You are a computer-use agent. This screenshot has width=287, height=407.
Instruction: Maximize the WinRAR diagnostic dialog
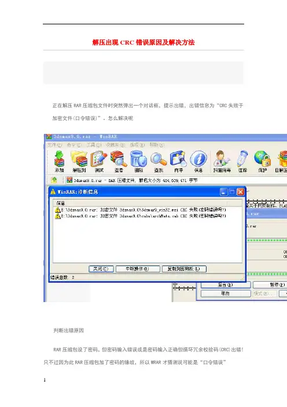(232, 192)
